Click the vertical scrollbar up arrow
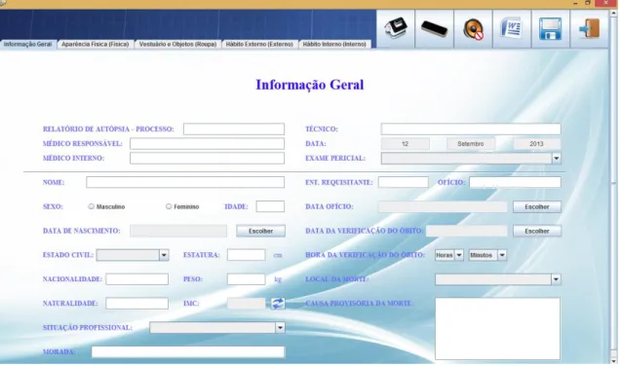 coord(614,13)
